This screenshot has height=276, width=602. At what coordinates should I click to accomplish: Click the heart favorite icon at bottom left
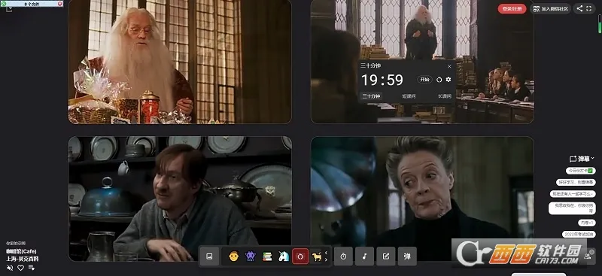tap(21, 268)
